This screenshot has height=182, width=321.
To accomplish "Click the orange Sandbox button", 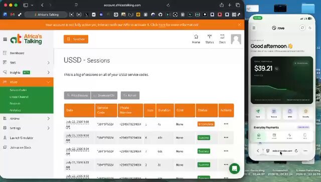I will tap(76, 39).
